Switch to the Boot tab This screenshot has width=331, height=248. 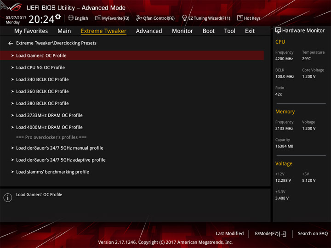(x=209, y=31)
